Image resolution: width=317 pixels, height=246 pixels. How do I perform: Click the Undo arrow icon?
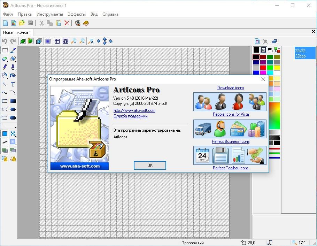pyautogui.click(x=5, y=41)
